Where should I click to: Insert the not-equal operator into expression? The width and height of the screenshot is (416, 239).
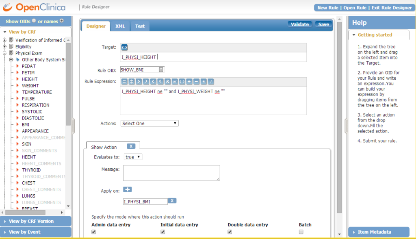pos(132,81)
